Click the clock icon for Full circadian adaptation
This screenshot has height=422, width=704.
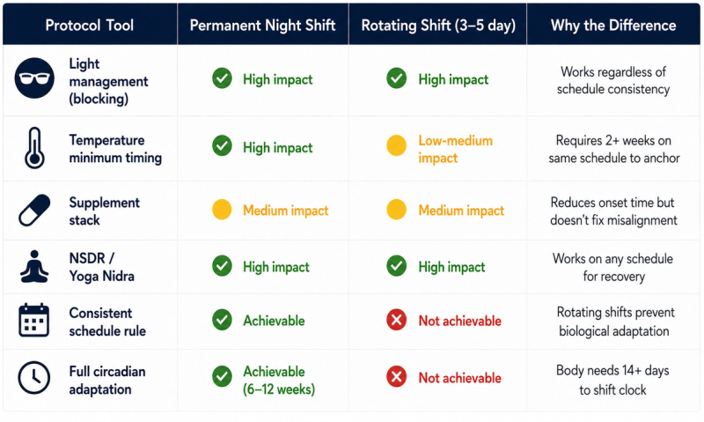coord(34,377)
